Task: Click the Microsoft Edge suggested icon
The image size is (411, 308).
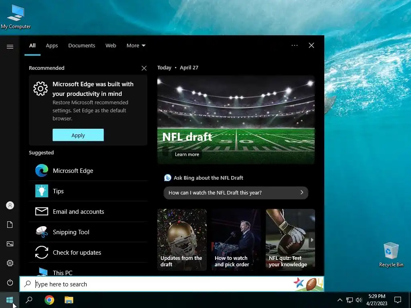Action: pyautogui.click(x=42, y=170)
